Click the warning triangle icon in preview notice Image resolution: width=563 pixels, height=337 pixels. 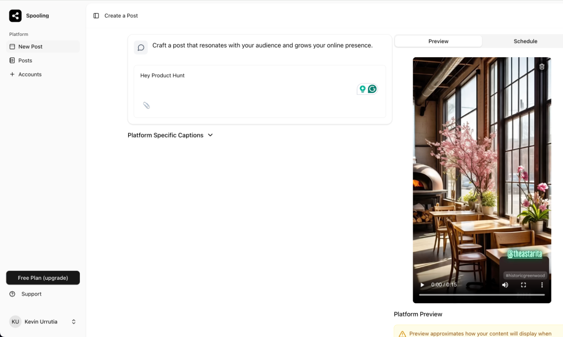pyautogui.click(x=402, y=334)
